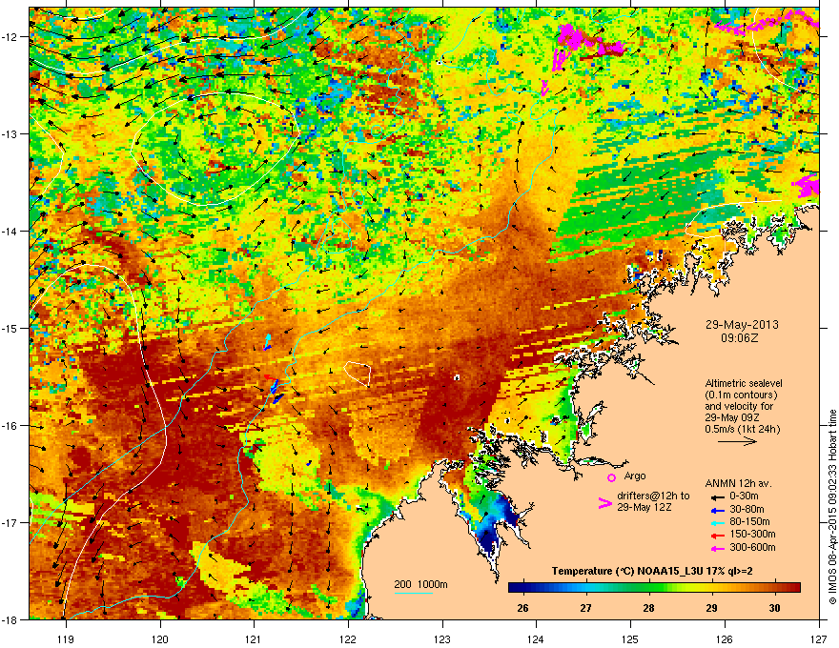Click the 'ANMN 12h av.' heading
Image resolution: width=839 pixels, height=648 pixels.
(x=738, y=483)
